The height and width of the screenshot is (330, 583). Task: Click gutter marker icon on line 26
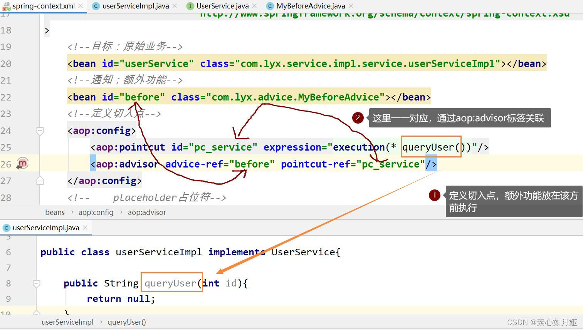[x=23, y=164]
